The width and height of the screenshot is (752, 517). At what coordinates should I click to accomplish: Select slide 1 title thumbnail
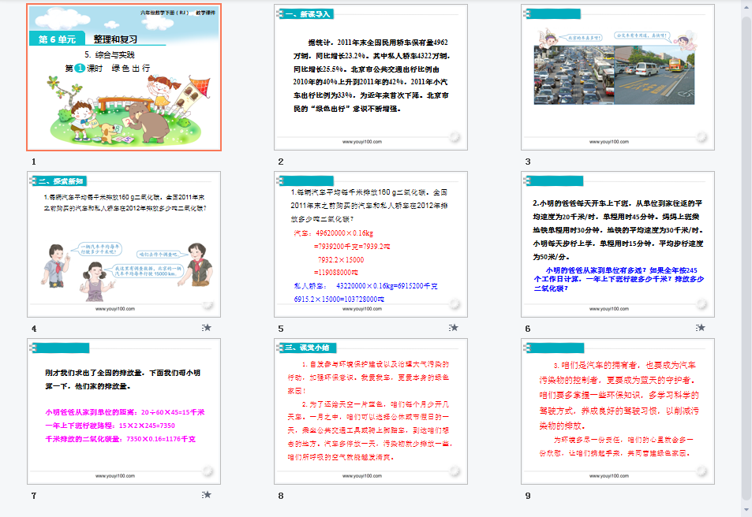[124, 77]
